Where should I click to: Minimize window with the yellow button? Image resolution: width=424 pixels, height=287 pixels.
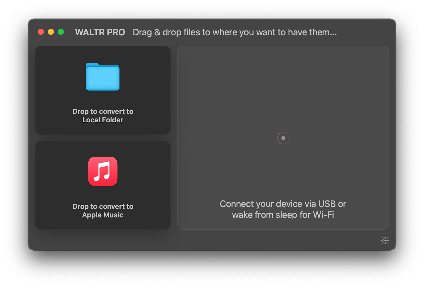[x=51, y=32]
